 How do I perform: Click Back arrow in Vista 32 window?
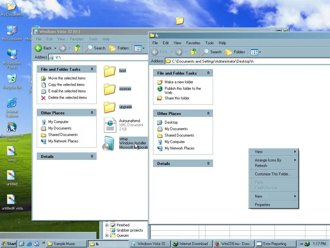(x=39, y=48)
